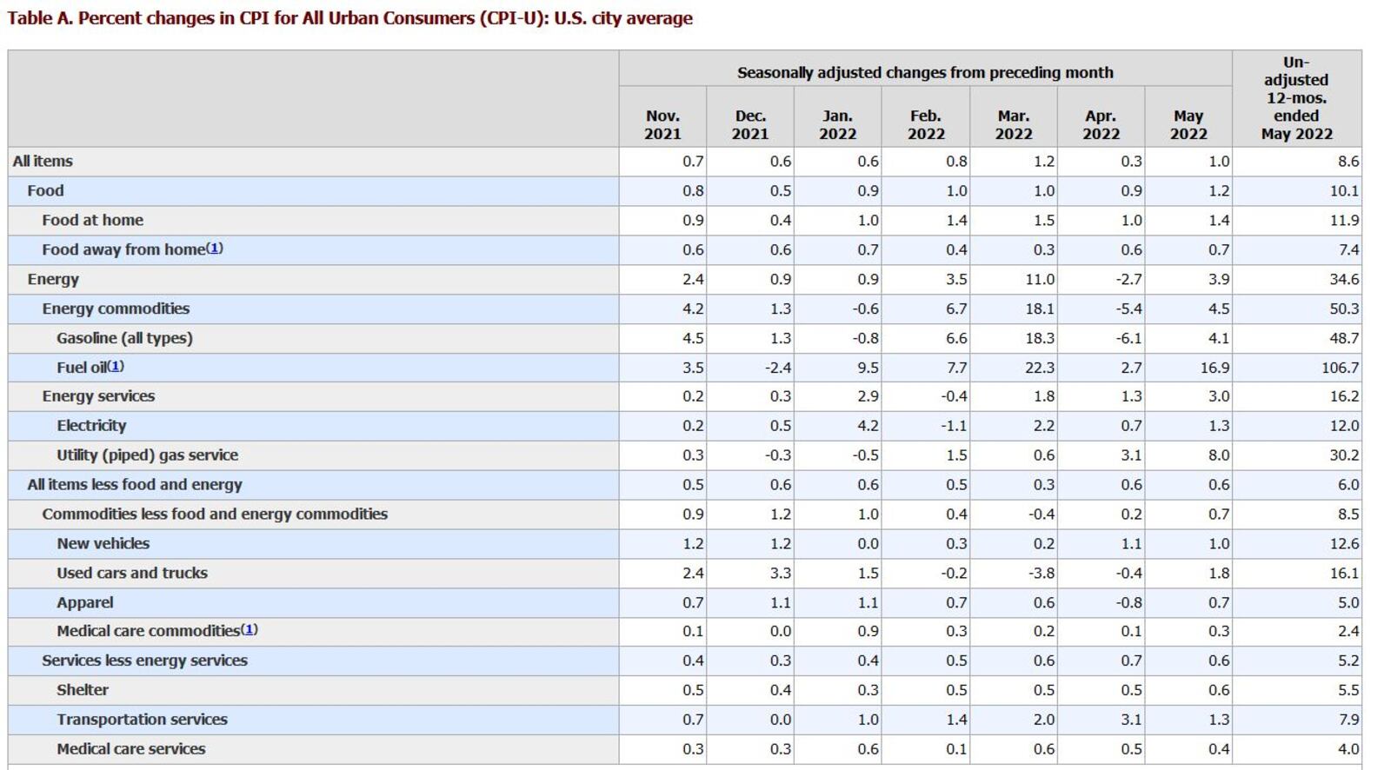Select Transportation services 12-month value 7.9
Image resolution: width=1391 pixels, height=770 pixels.
pos(1348,720)
